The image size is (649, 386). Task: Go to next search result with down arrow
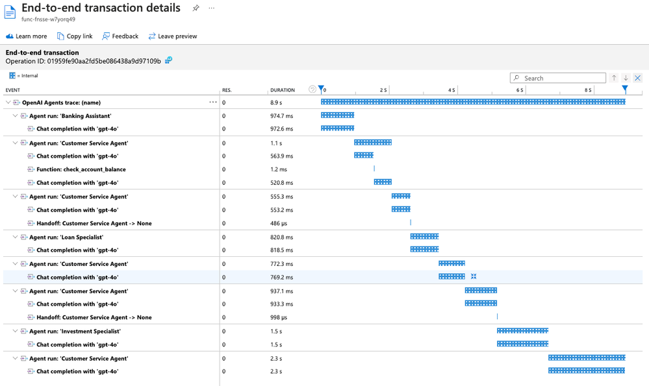click(626, 78)
